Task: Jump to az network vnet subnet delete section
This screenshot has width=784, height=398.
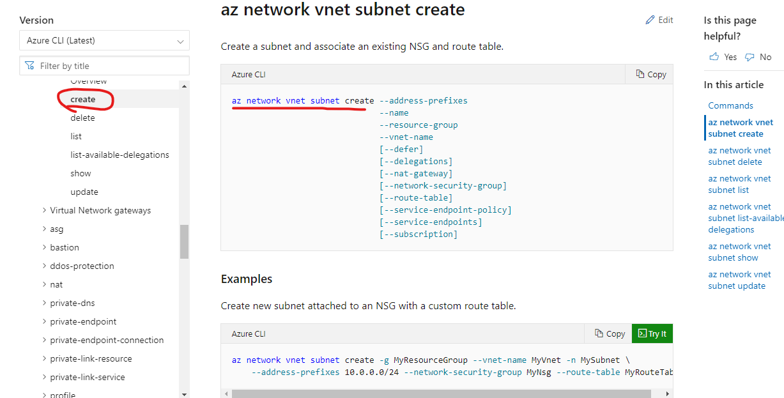Action: (x=739, y=156)
